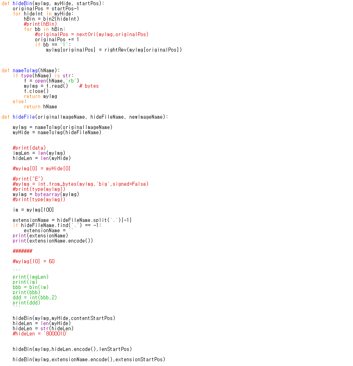
Task: Click the comment '#originalPos = nextOri(myImg,originalPos)'
Action: click(92, 34)
